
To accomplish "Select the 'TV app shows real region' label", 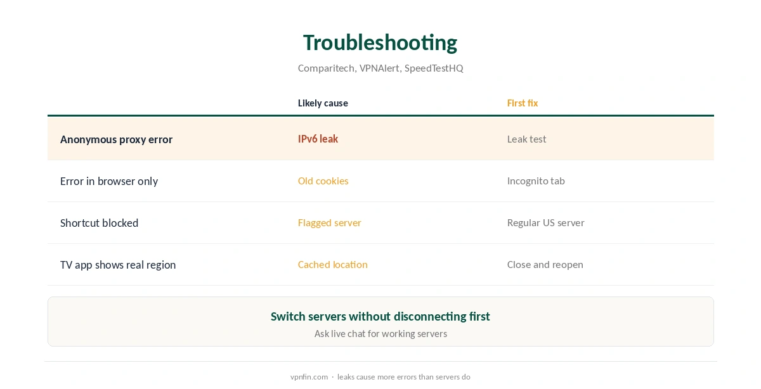I will [118, 265].
